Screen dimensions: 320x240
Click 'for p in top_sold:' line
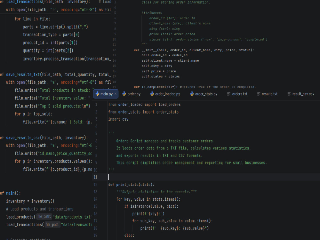(33, 114)
